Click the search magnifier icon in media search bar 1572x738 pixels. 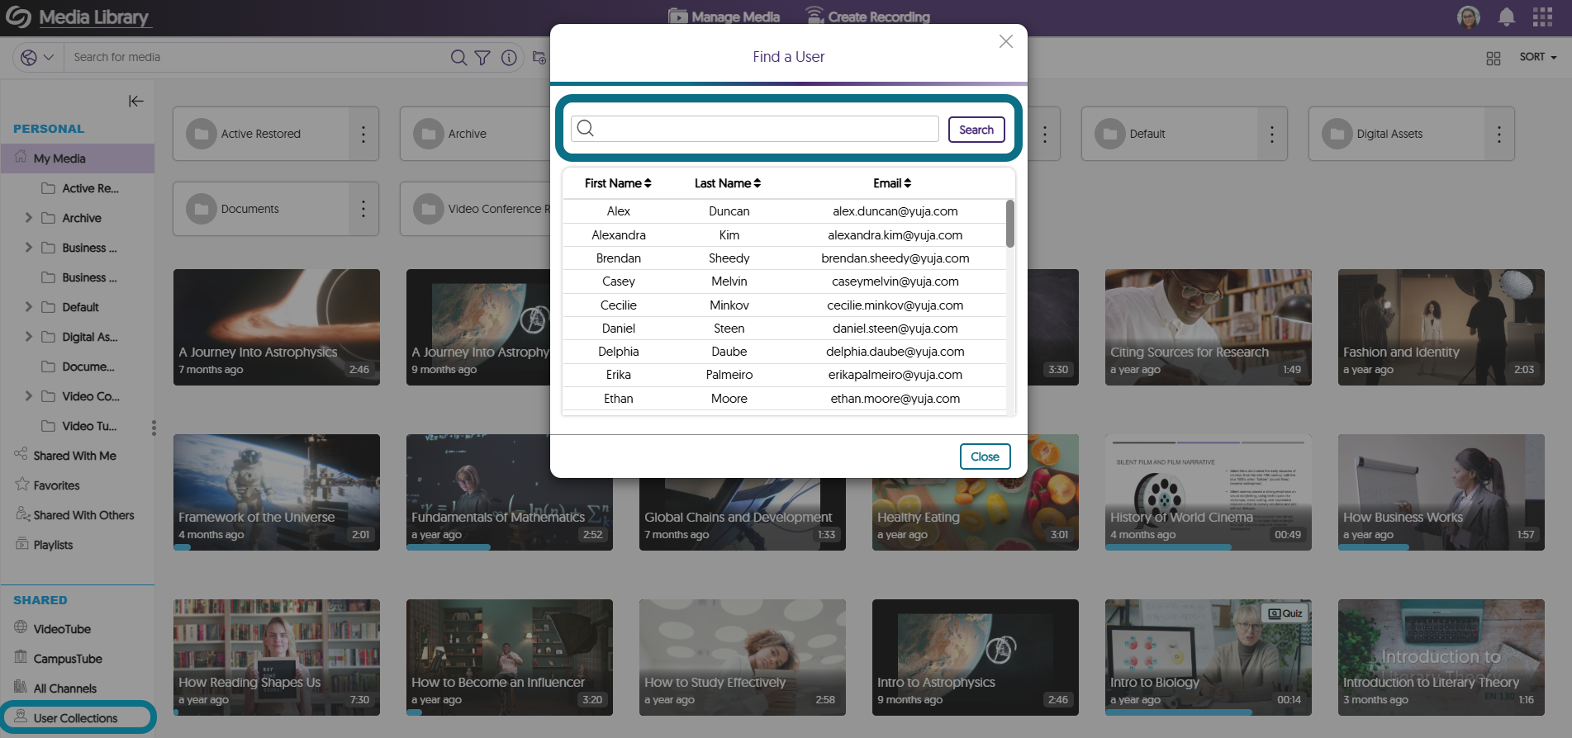pyautogui.click(x=458, y=57)
